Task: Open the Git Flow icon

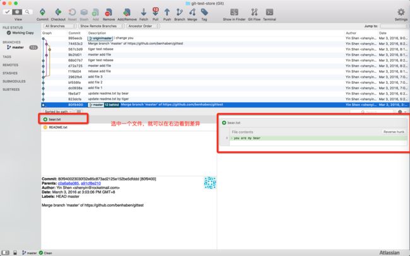Action: click(x=254, y=12)
